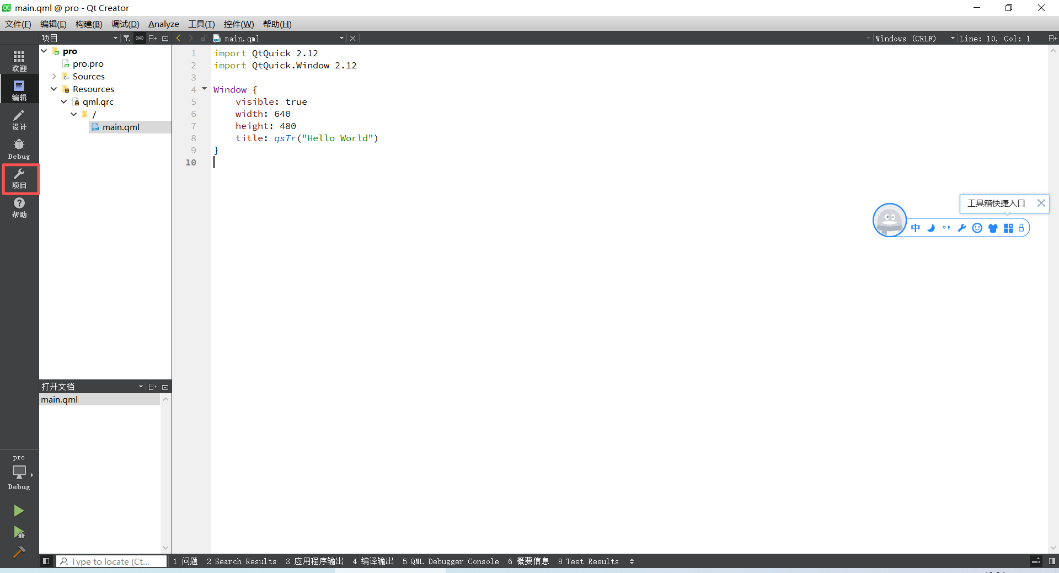Toggle the left sidebar visibility
The image size is (1059, 573).
[x=46, y=561]
